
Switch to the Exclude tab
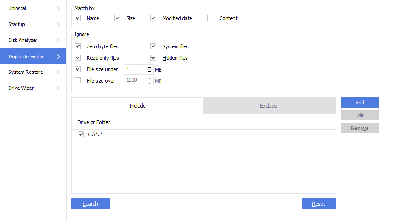point(269,106)
